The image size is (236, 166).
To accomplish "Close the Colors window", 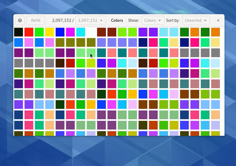I will 218,20.
